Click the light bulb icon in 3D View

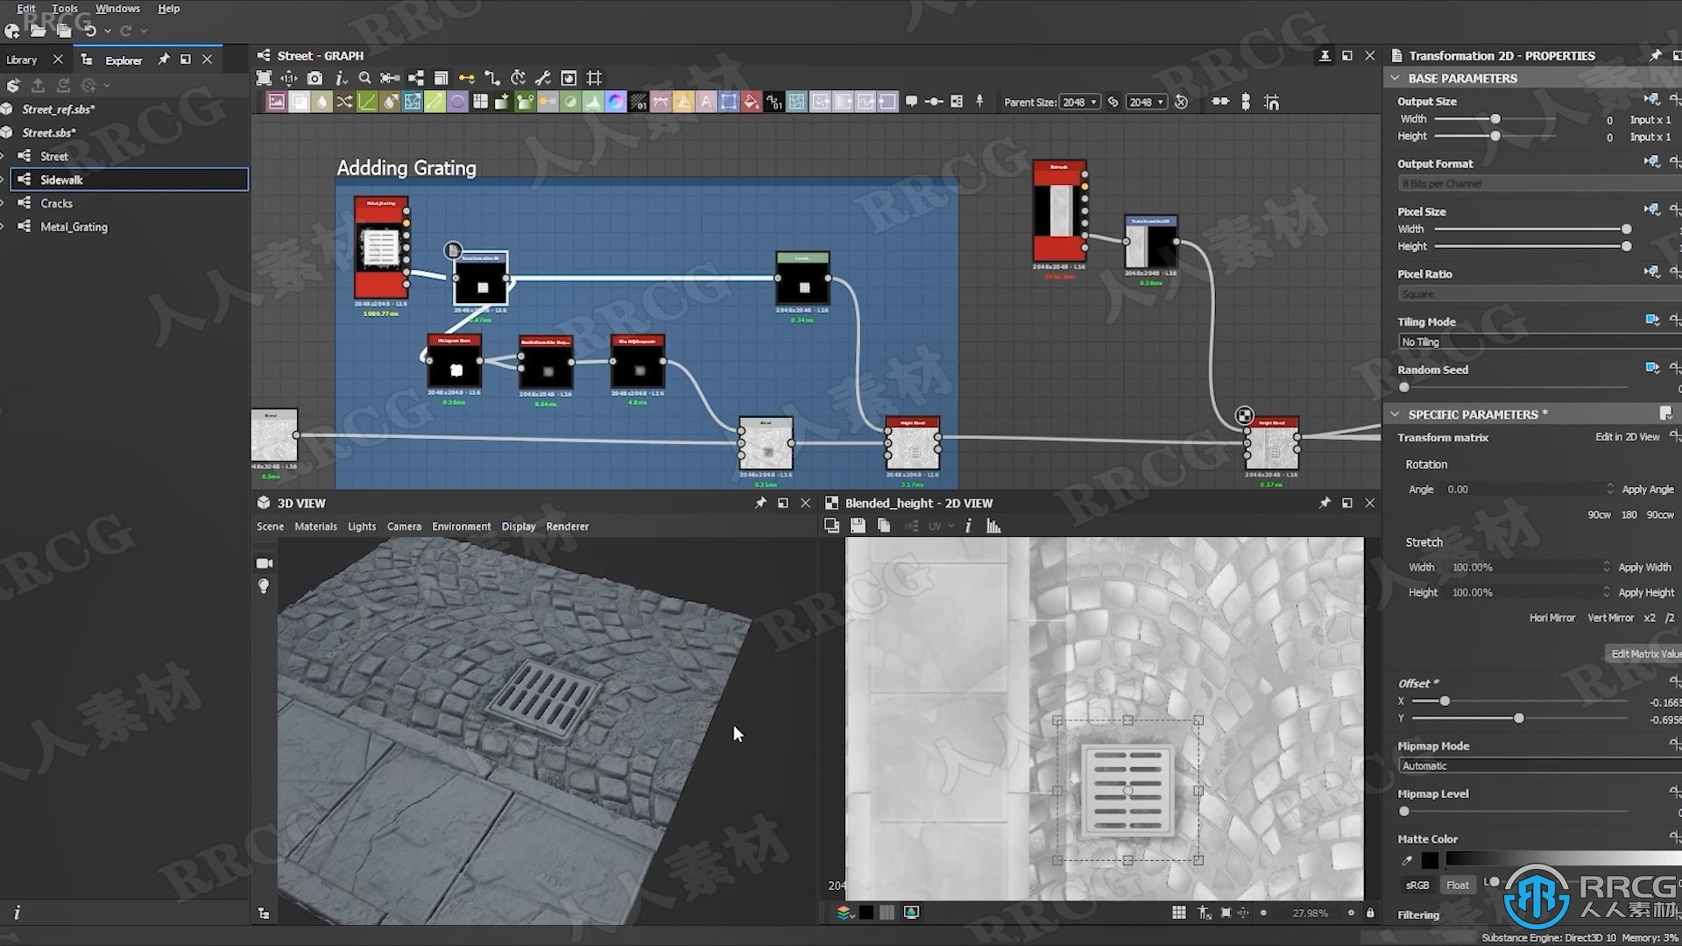pos(264,586)
